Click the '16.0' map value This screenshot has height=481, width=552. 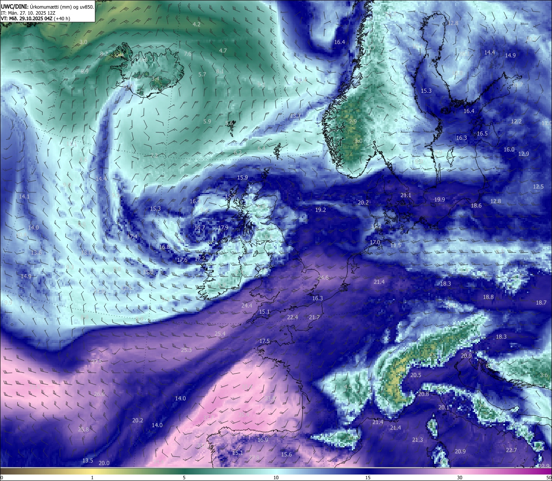509,150
